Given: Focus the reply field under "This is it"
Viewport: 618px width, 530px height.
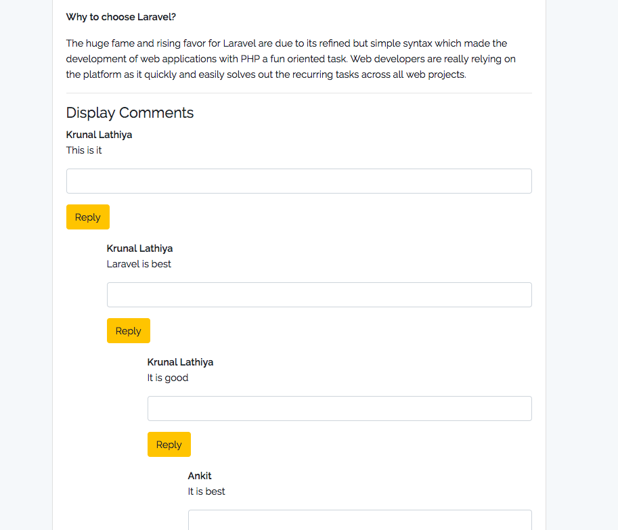Looking at the screenshot, I should click(299, 181).
